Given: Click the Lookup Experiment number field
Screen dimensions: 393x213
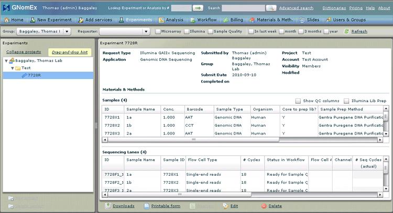Looking at the screenshot, I should click(x=181, y=8).
